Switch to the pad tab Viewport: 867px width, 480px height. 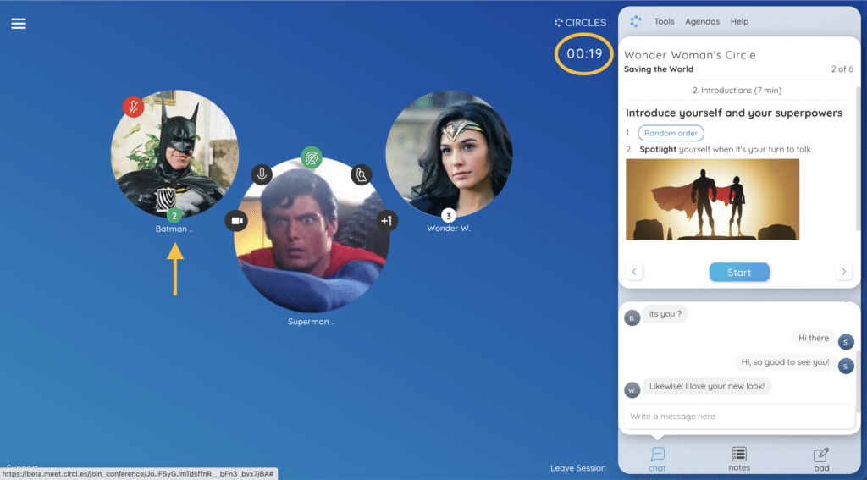tap(821, 460)
